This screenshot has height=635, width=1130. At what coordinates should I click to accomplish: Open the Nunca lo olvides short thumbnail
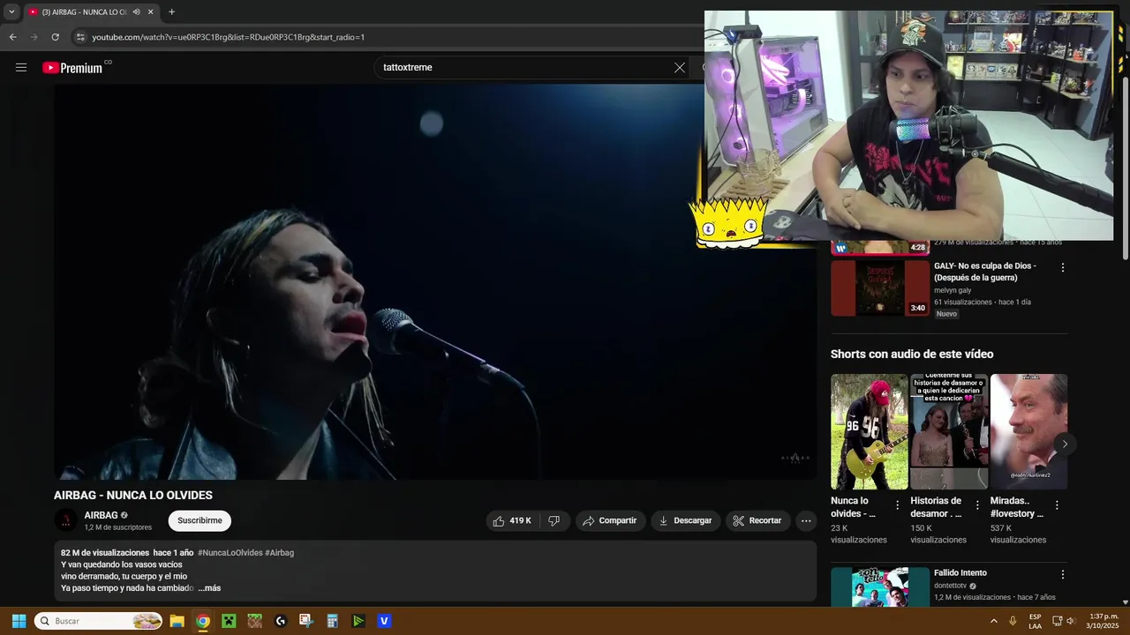pyautogui.click(x=870, y=431)
